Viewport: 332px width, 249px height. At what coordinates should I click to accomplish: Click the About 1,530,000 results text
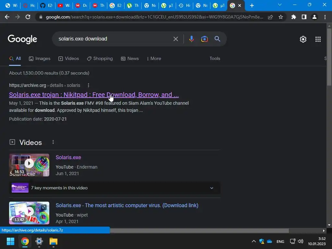click(49, 73)
